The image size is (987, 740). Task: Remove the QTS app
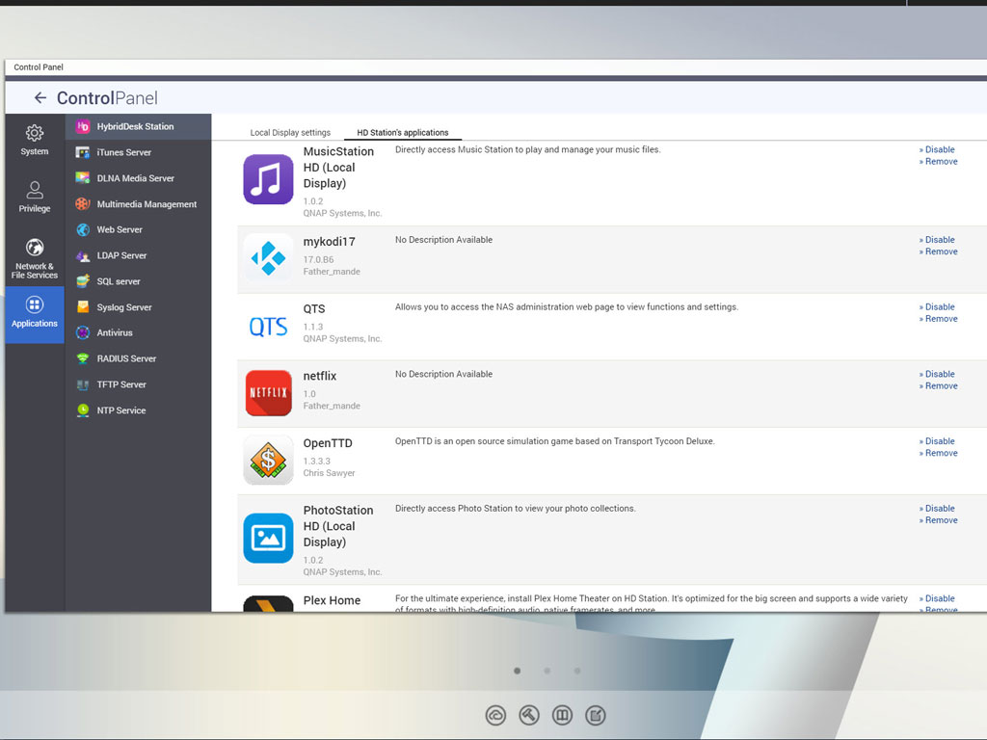938,319
